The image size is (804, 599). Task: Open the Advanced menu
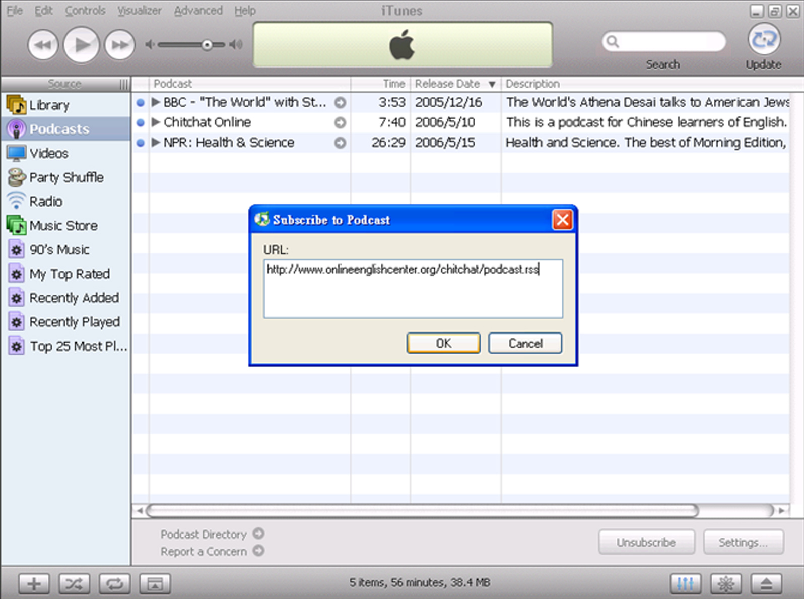pyautogui.click(x=198, y=10)
